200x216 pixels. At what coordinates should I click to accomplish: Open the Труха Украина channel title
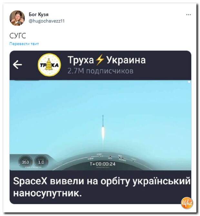[x=107, y=60]
